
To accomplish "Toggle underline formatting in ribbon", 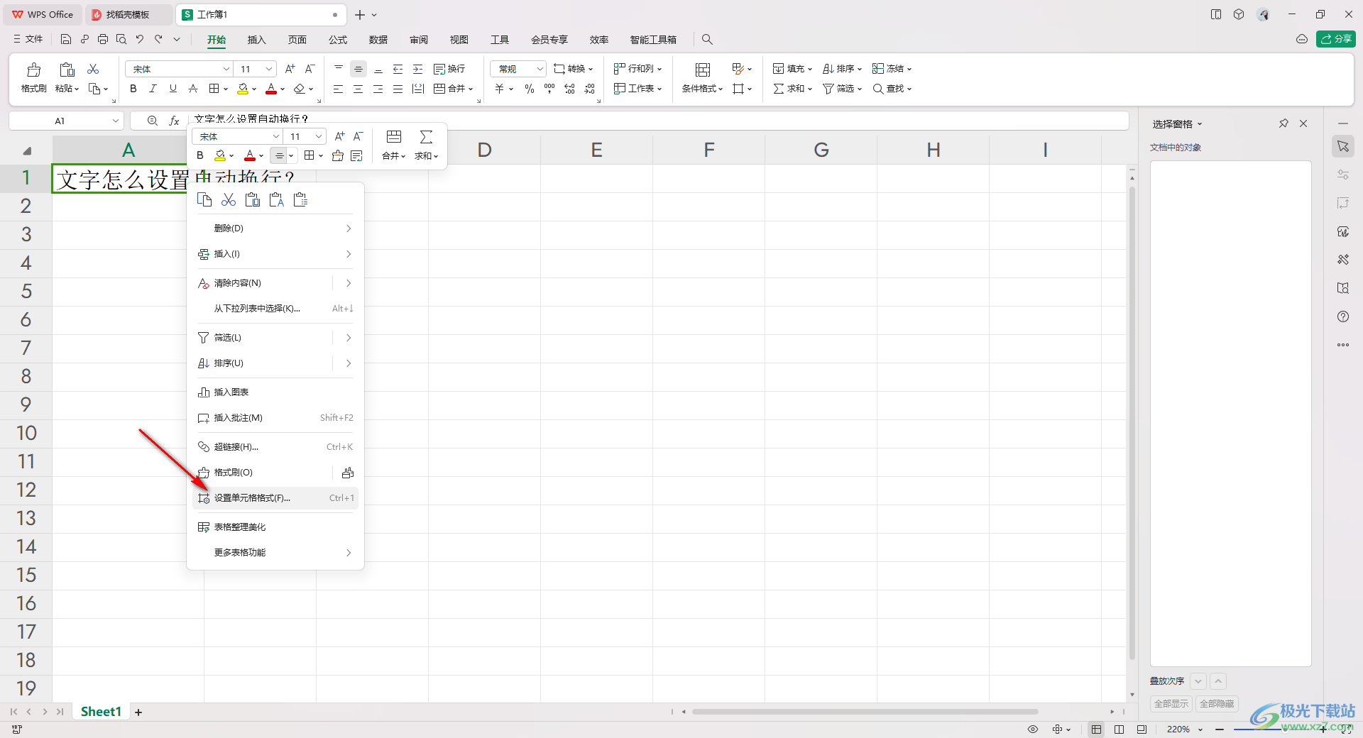I will (173, 89).
